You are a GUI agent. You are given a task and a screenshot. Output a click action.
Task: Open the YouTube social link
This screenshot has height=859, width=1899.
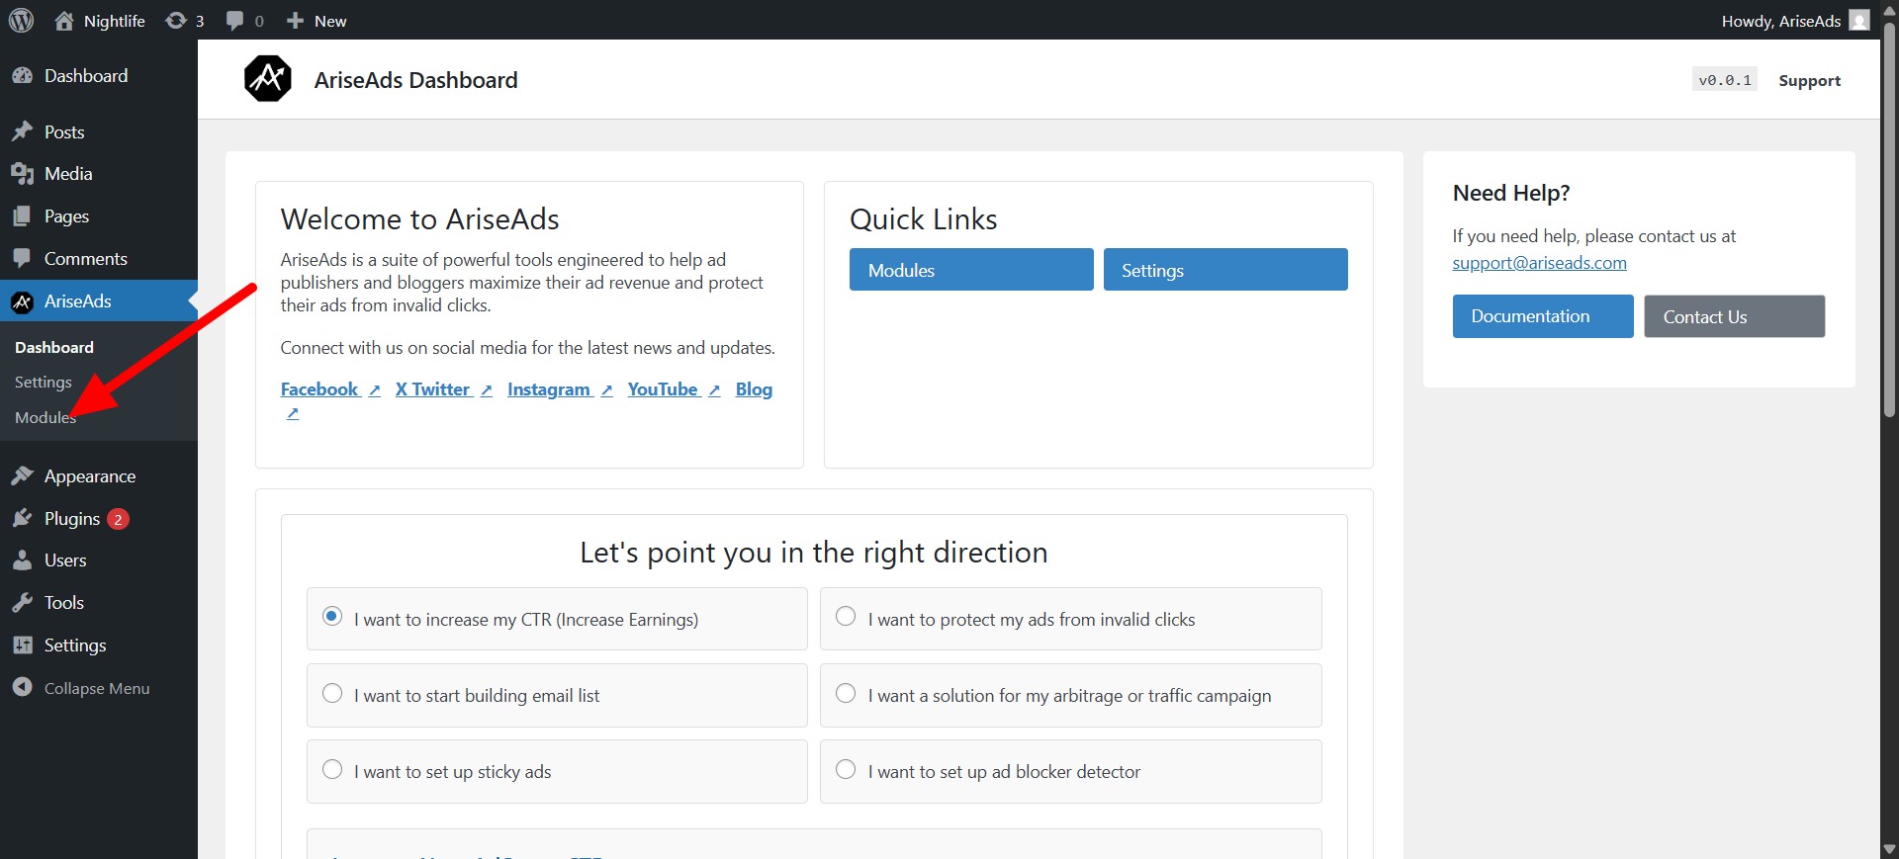click(663, 389)
